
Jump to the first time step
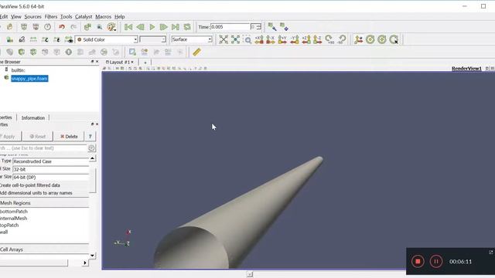[128, 27]
